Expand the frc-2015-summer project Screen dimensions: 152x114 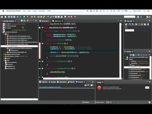pos(2,26)
